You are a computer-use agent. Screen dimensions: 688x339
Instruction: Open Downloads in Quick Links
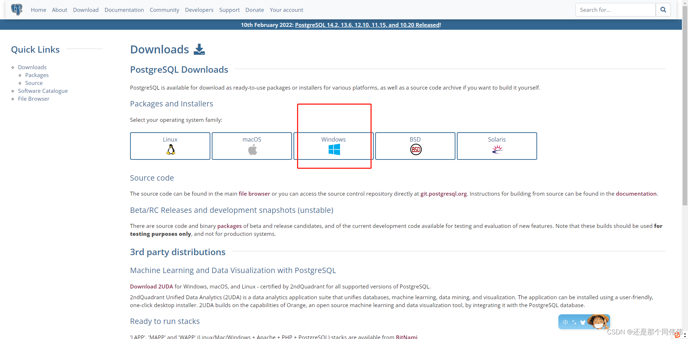coord(32,67)
